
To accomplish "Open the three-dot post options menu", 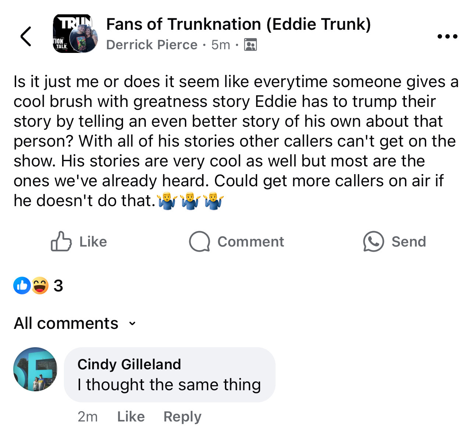I will pos(448,36).
